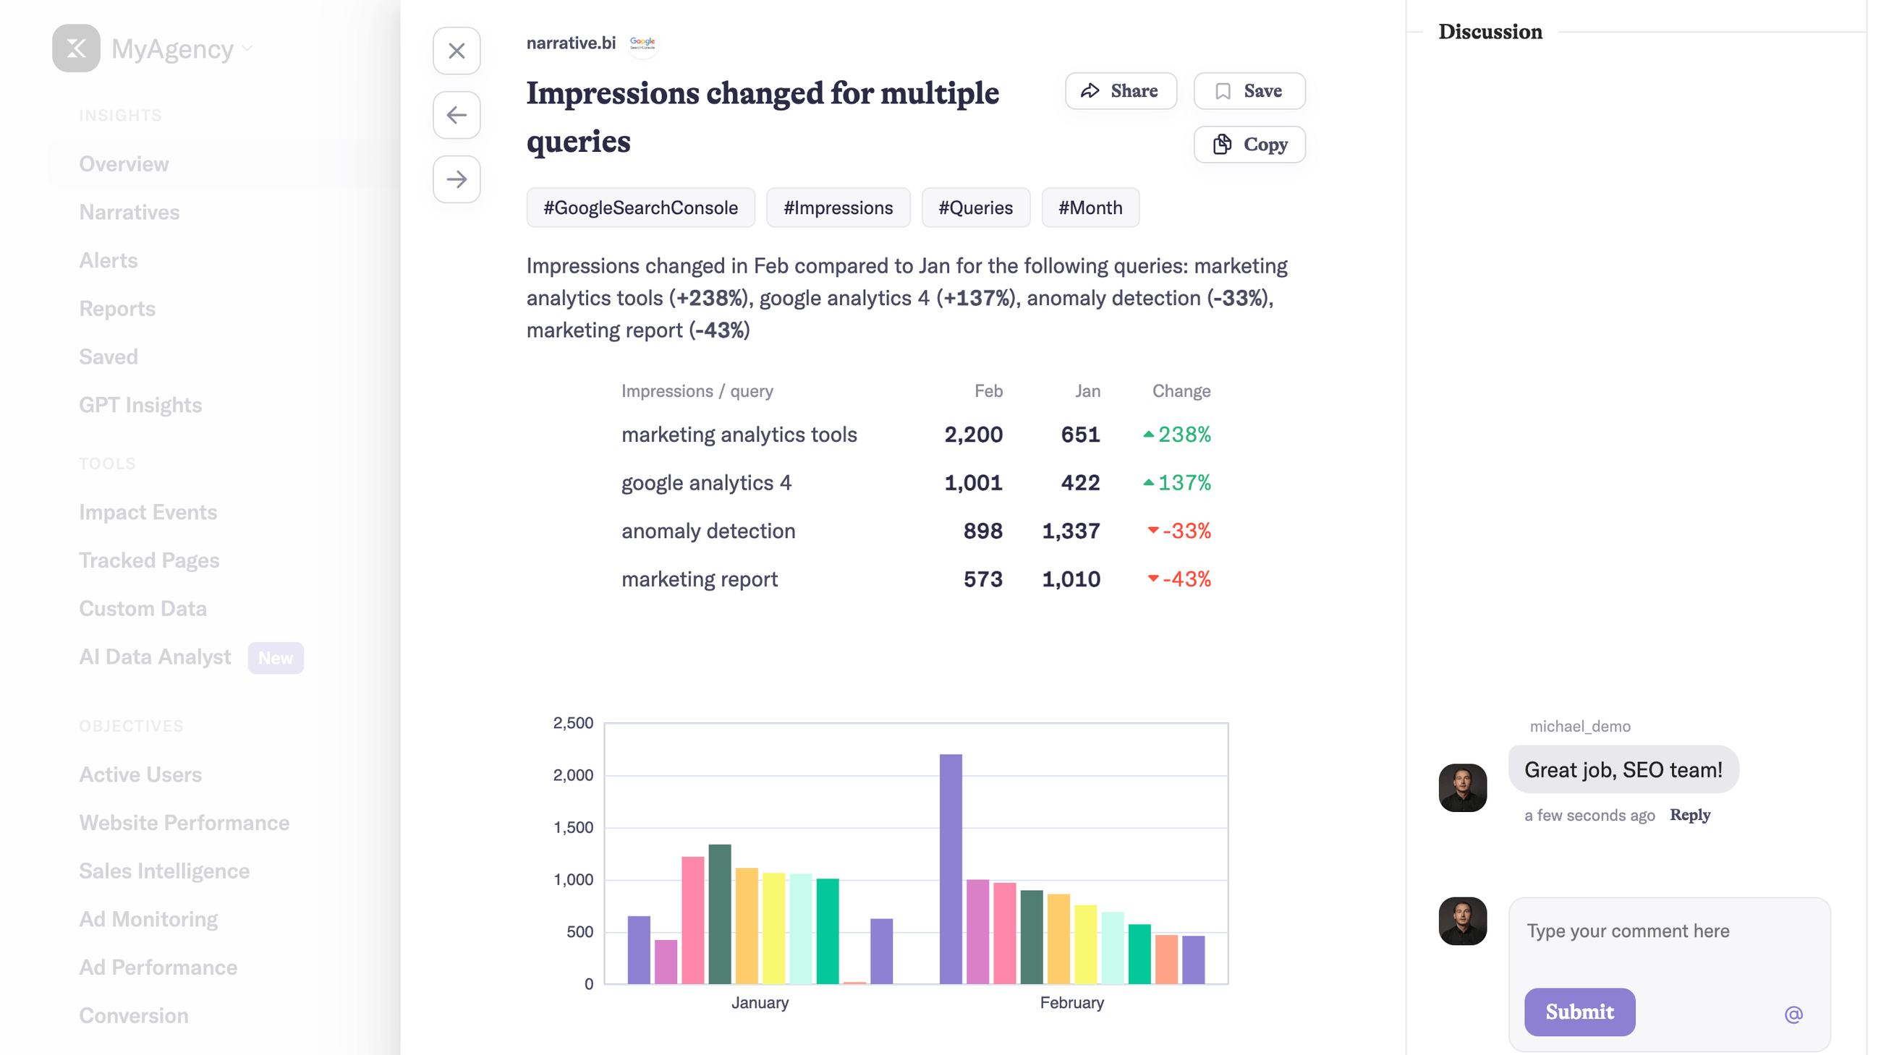1881x1055 pixels.
Task: Save this insight with bookmark button
Action: click(1249, 91)
